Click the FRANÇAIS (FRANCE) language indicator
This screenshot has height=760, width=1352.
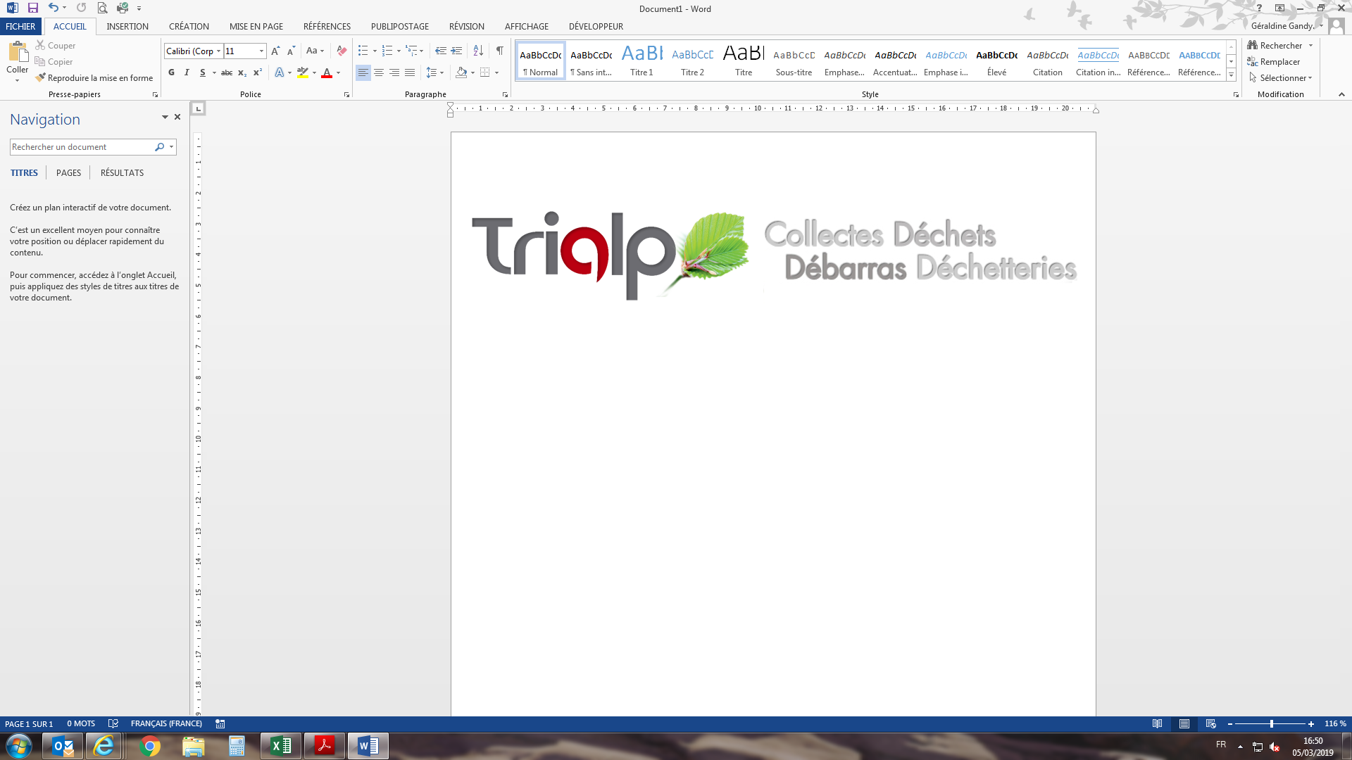pyautogui.click(x=166, y=723)
